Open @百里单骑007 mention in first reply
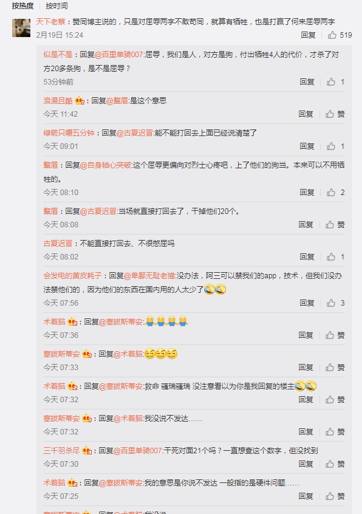 click(119, 55)
